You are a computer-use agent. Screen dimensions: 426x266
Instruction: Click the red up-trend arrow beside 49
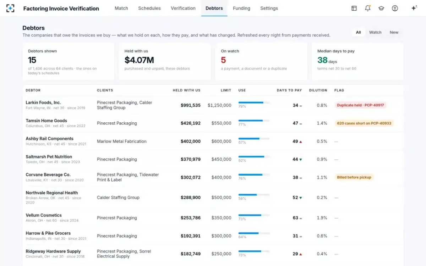(x=301, y=142)
